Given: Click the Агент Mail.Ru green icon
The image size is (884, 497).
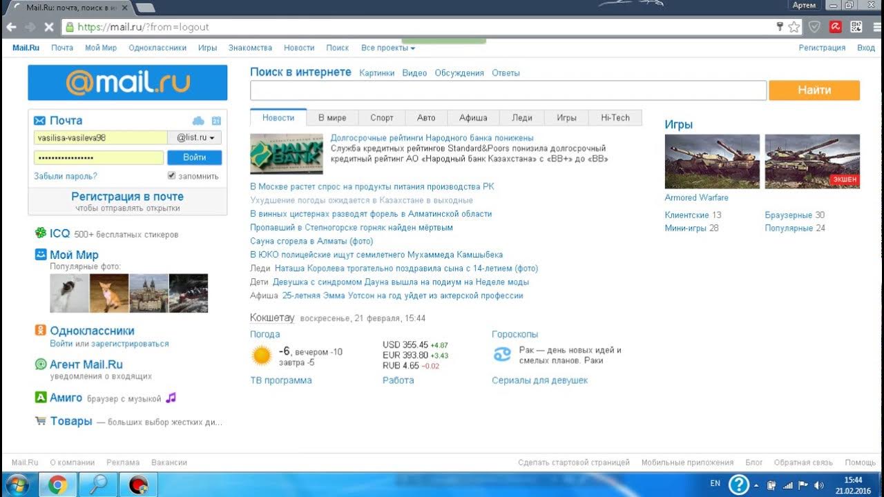Looking at the screenshot, I should tap(41, 364).
